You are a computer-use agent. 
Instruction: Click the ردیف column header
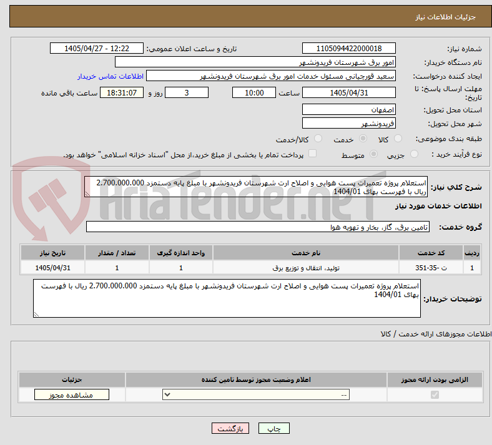[472, 253]
